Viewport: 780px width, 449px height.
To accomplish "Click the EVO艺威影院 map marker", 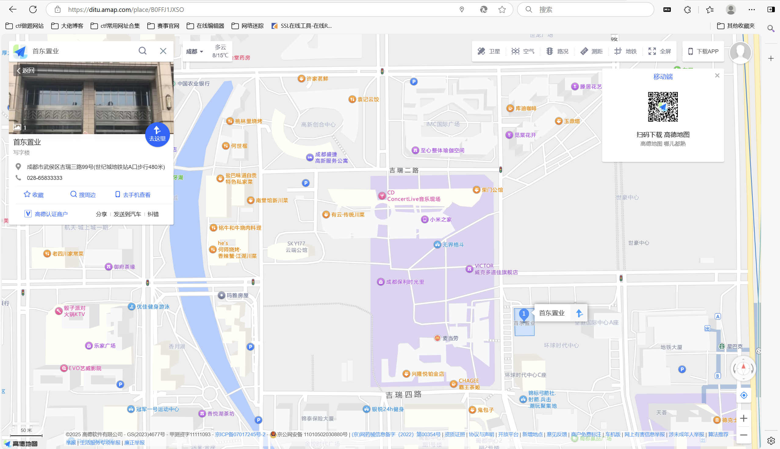I will point(63,368).
